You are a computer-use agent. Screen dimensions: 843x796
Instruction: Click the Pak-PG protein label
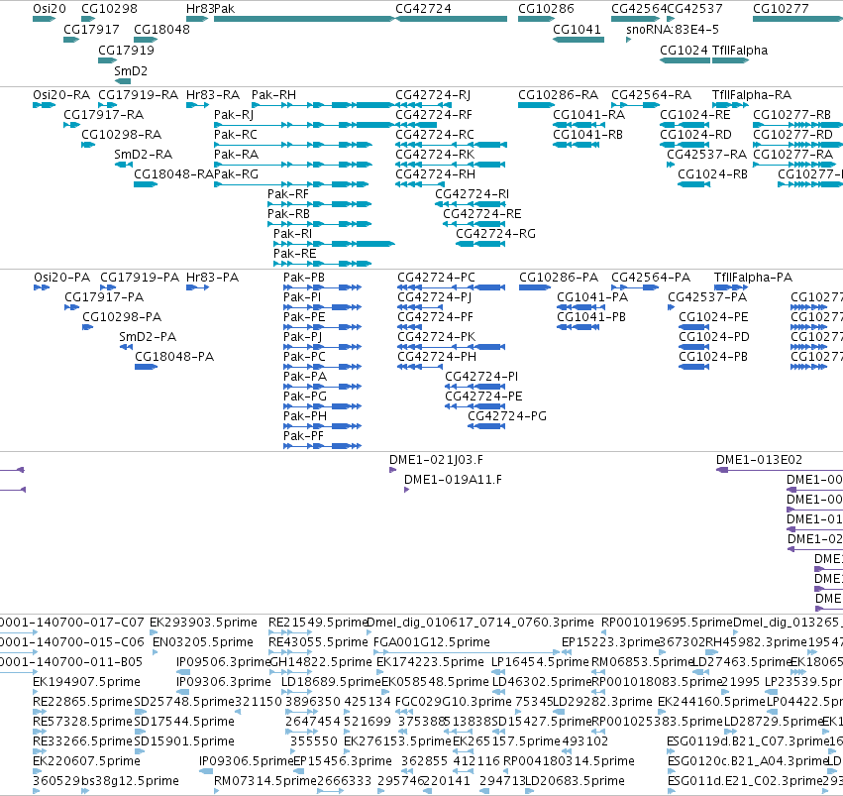(x=305, y=397)
